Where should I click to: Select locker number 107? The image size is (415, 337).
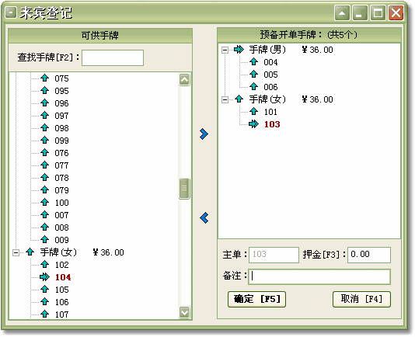61,314
